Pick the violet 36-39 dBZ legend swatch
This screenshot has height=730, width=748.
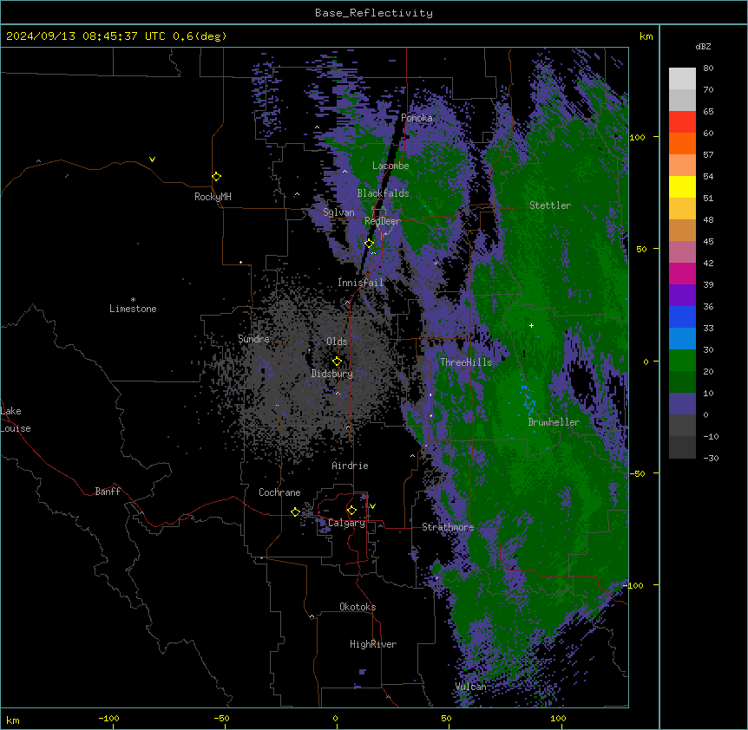click(682, 296)
